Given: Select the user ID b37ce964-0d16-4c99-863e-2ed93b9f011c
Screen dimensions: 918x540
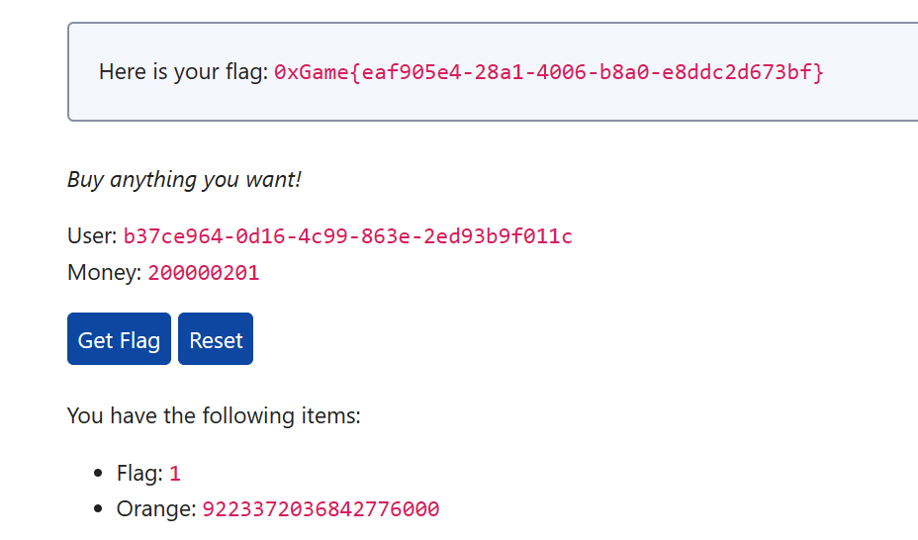Looking at the screenshot, I should 348,235.
